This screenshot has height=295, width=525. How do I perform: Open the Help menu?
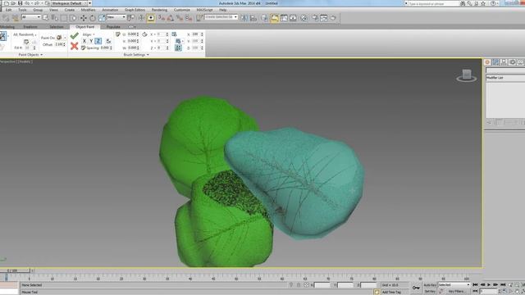coord(222,10)
